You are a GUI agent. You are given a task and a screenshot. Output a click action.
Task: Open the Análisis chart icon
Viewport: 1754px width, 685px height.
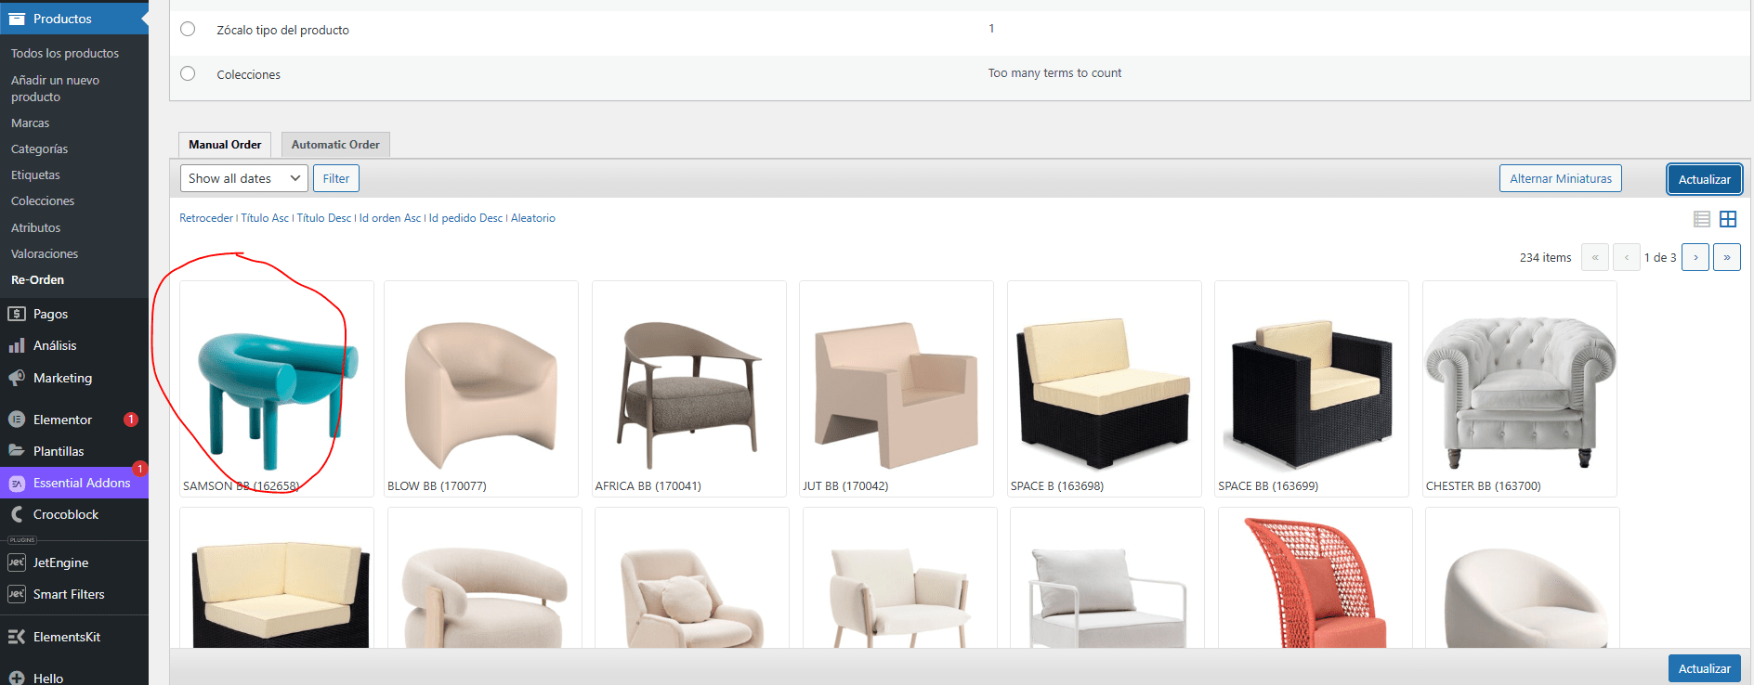[17, 345]
